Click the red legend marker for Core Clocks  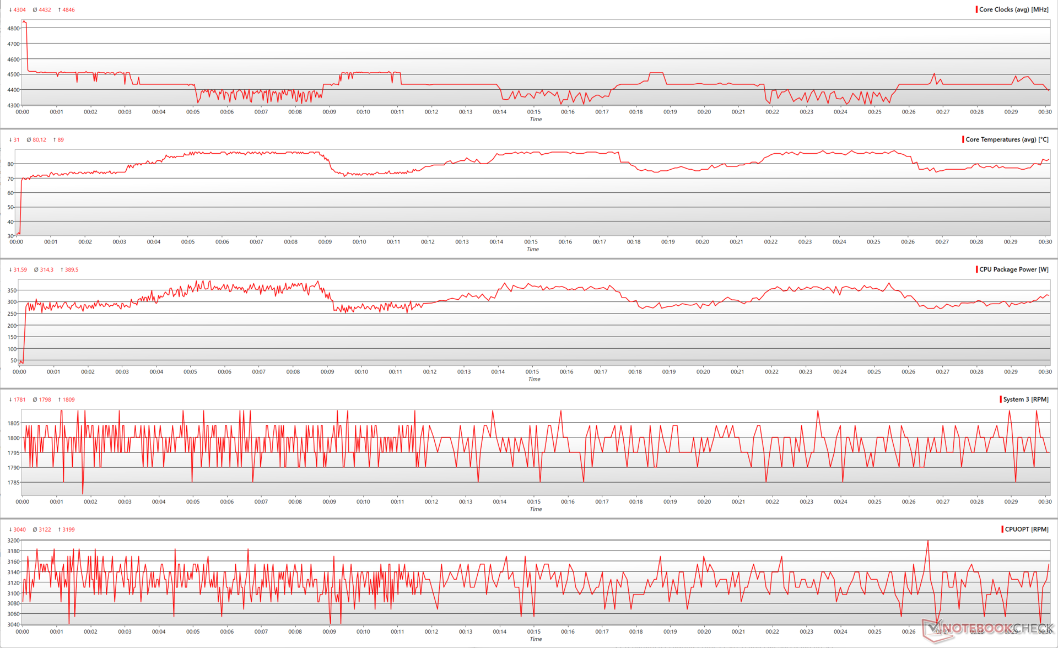[976, 9]
